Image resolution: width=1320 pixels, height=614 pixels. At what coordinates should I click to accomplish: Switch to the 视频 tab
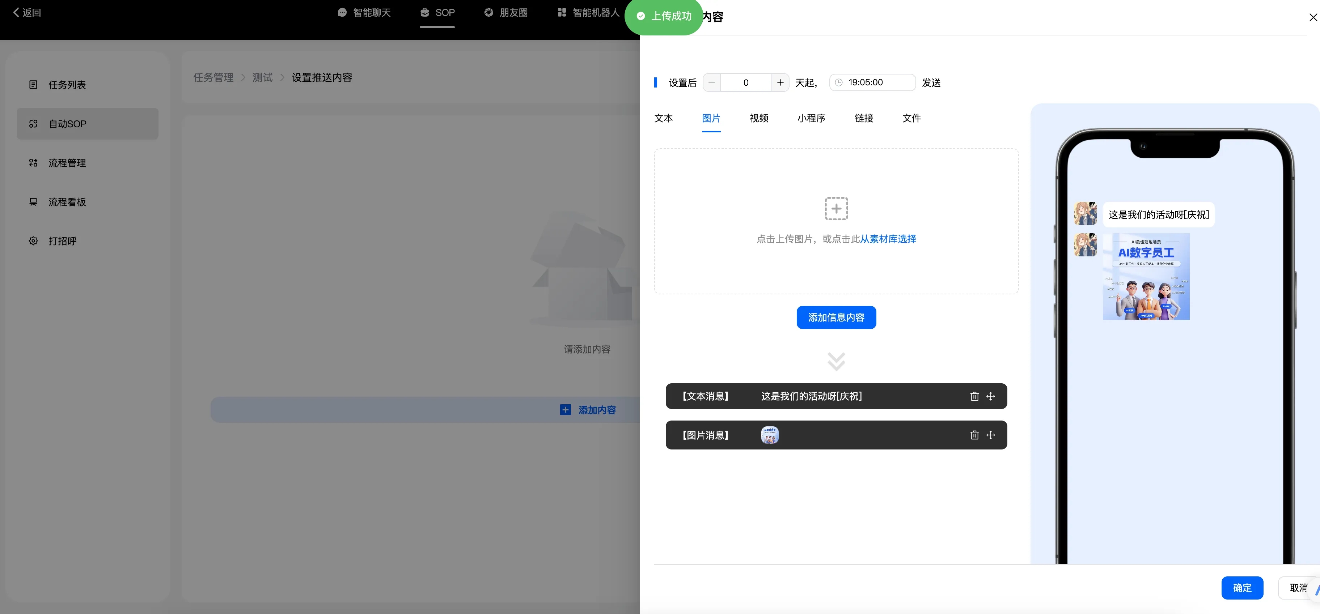point(758,118)
